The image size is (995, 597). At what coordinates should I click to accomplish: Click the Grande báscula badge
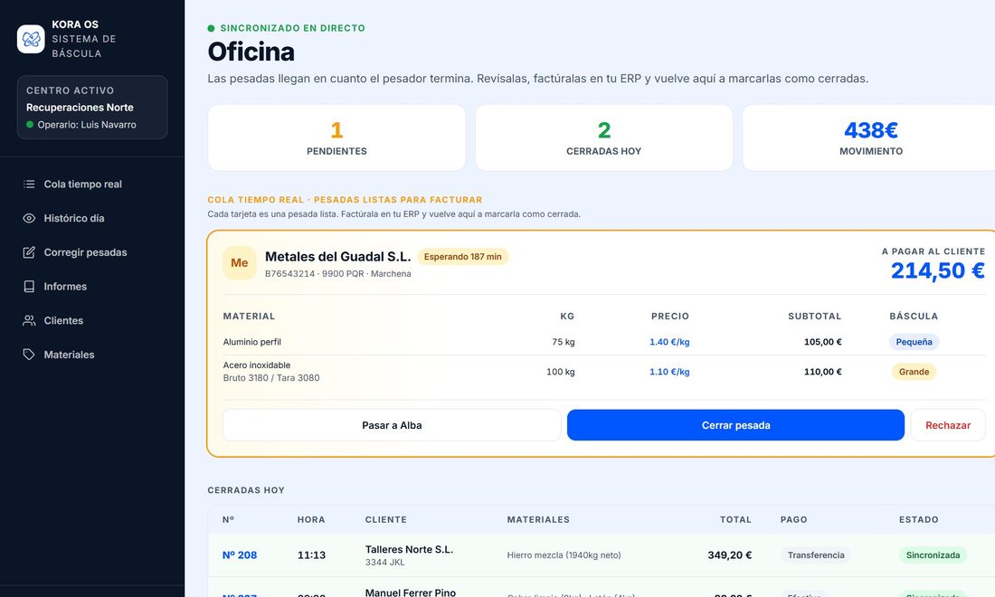point(914,372)
